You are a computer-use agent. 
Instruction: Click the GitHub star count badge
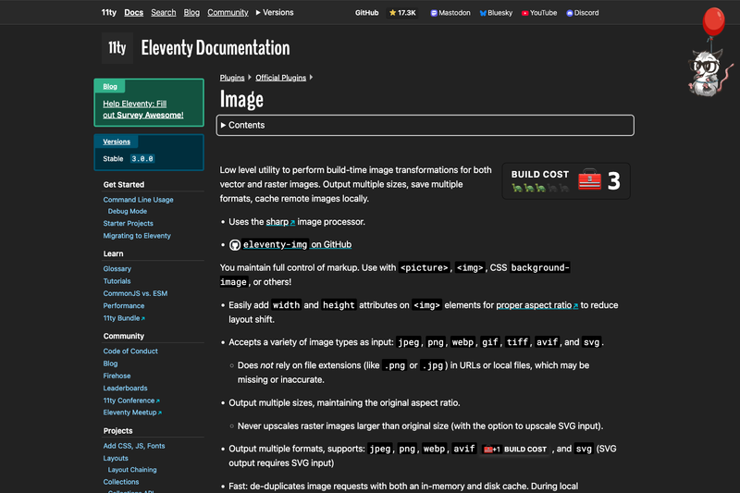pos(402,13)
